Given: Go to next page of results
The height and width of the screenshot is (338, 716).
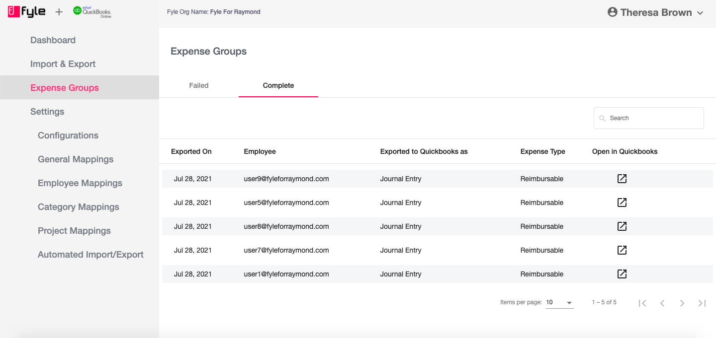Looking at the screenshot, I should [682, 303].
